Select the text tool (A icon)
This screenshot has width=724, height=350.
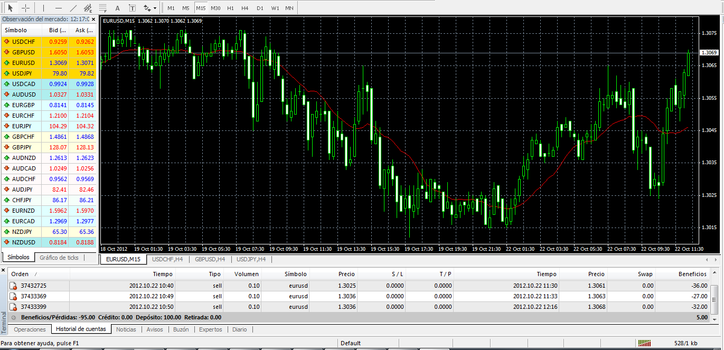(117, 8)
